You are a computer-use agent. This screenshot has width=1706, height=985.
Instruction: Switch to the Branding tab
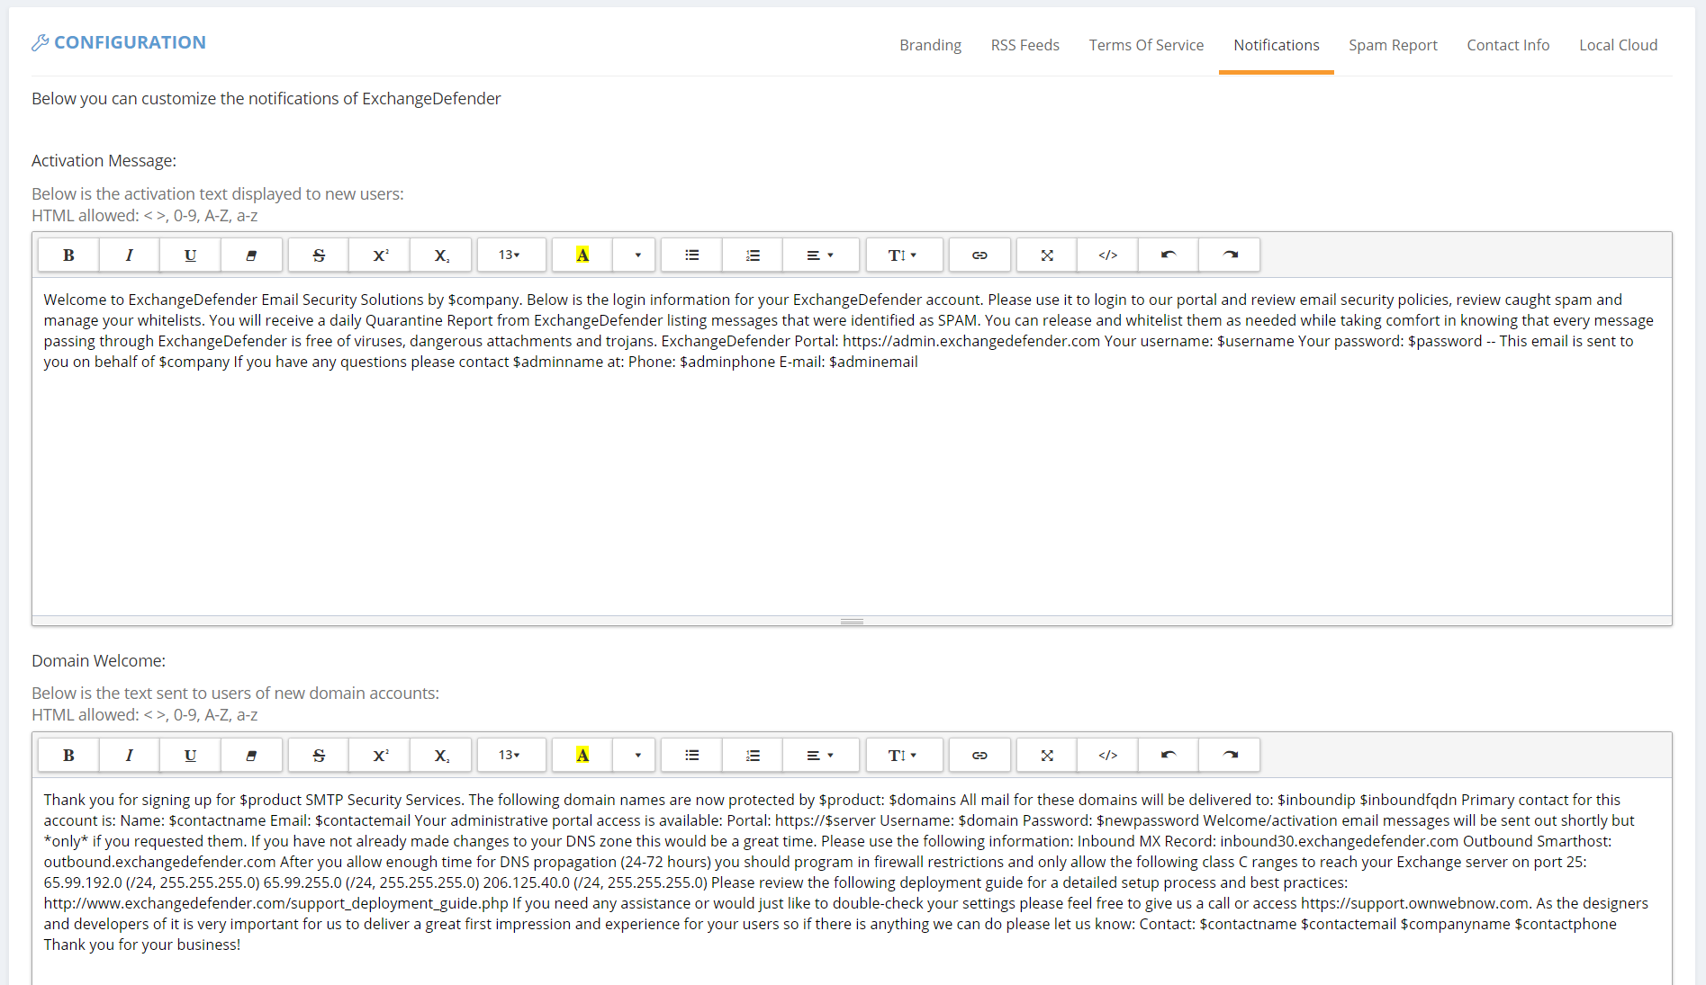930,45
